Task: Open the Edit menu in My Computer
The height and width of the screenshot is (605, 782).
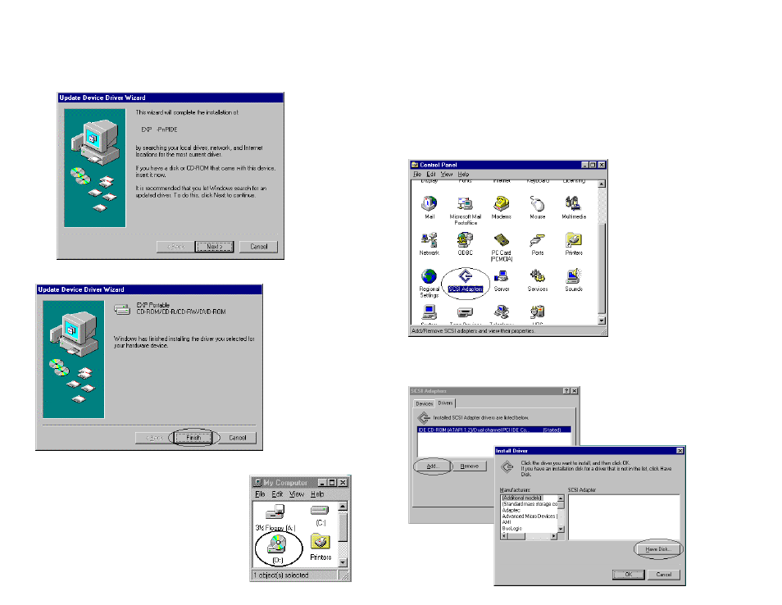Action: pyautogui.click(x=277, y=494)
